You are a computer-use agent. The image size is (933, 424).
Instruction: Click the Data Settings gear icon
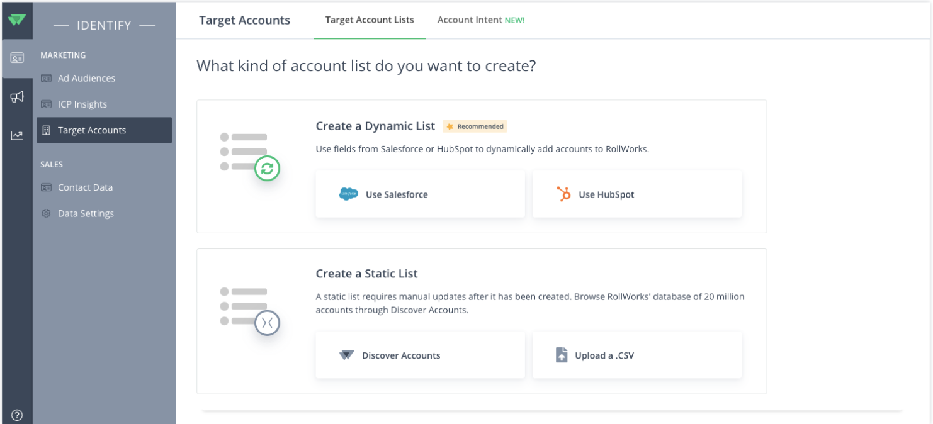(x=46, y=213)
